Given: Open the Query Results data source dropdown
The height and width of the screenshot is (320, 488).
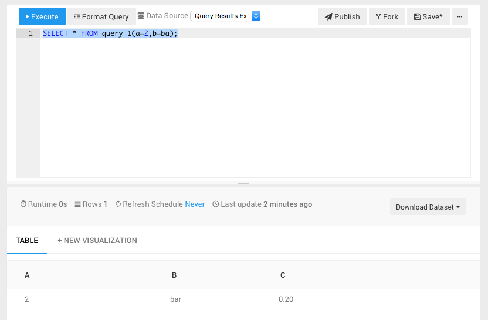Looking at the screenshot, I should [x=225, y=16].
